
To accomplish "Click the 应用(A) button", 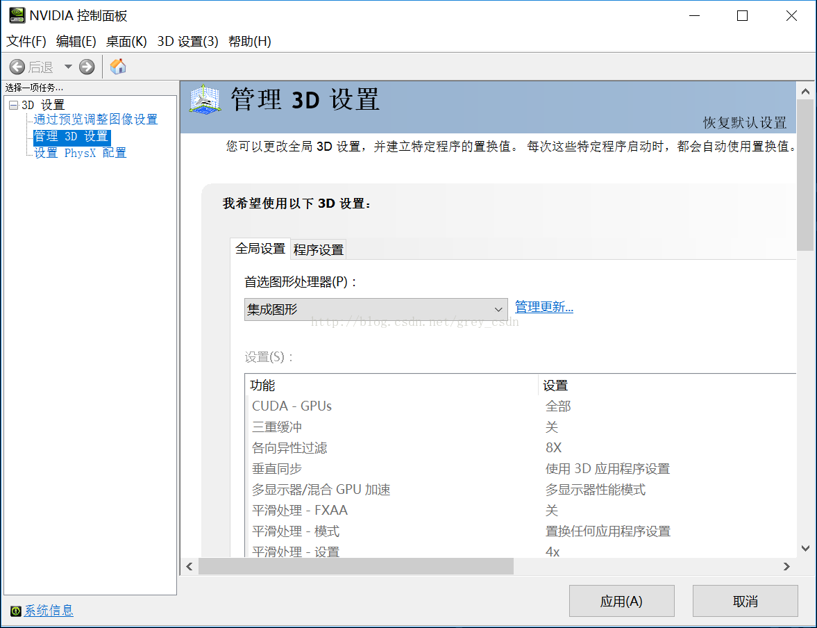I will pyautogui.click(x=622, y=601).
